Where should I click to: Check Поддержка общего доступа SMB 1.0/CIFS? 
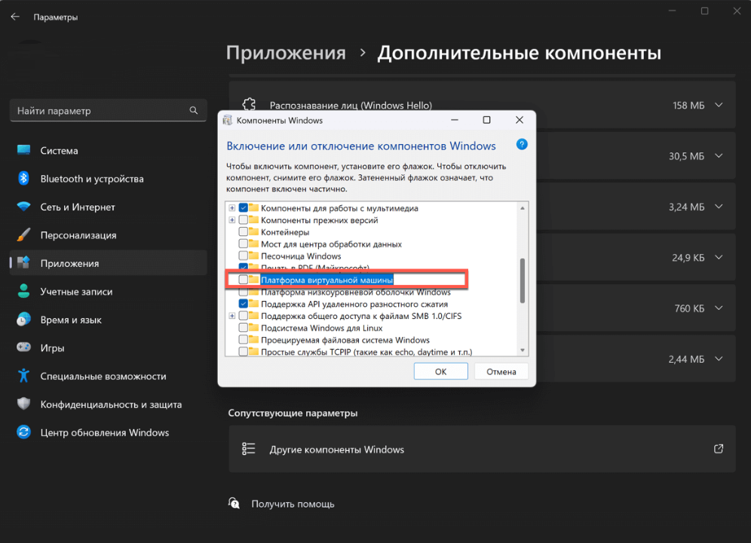244,316
